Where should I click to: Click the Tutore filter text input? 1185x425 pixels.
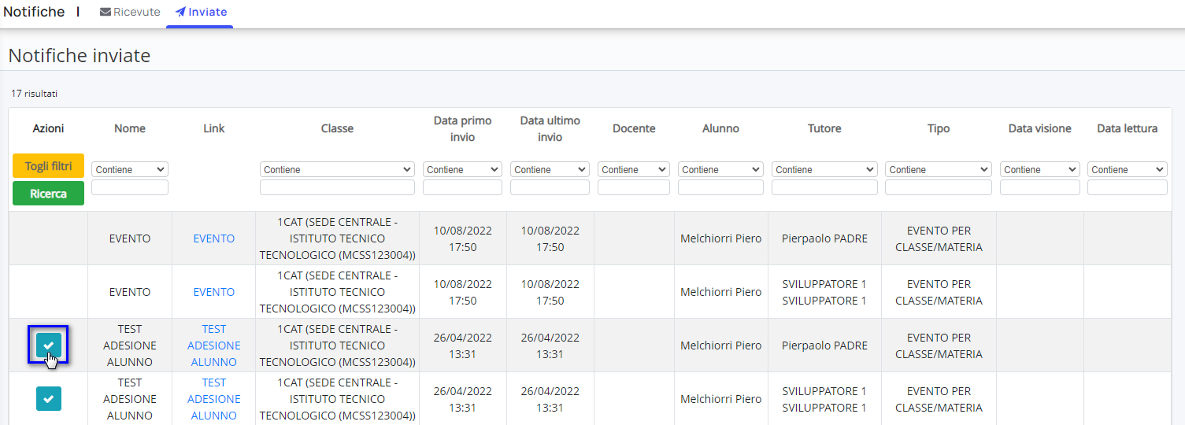click(x=824, y=187)
